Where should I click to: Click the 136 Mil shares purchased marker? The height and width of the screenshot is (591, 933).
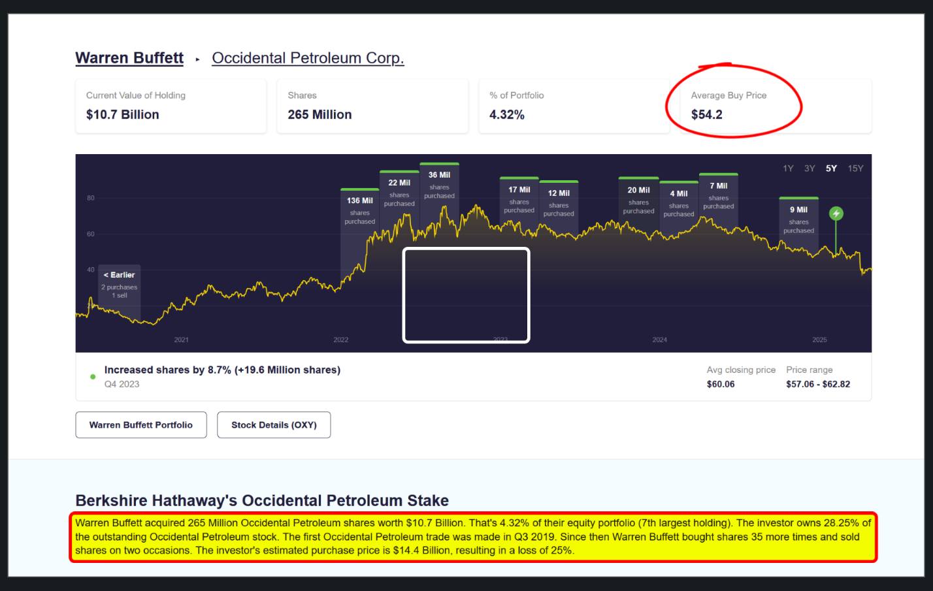[359, 210]
